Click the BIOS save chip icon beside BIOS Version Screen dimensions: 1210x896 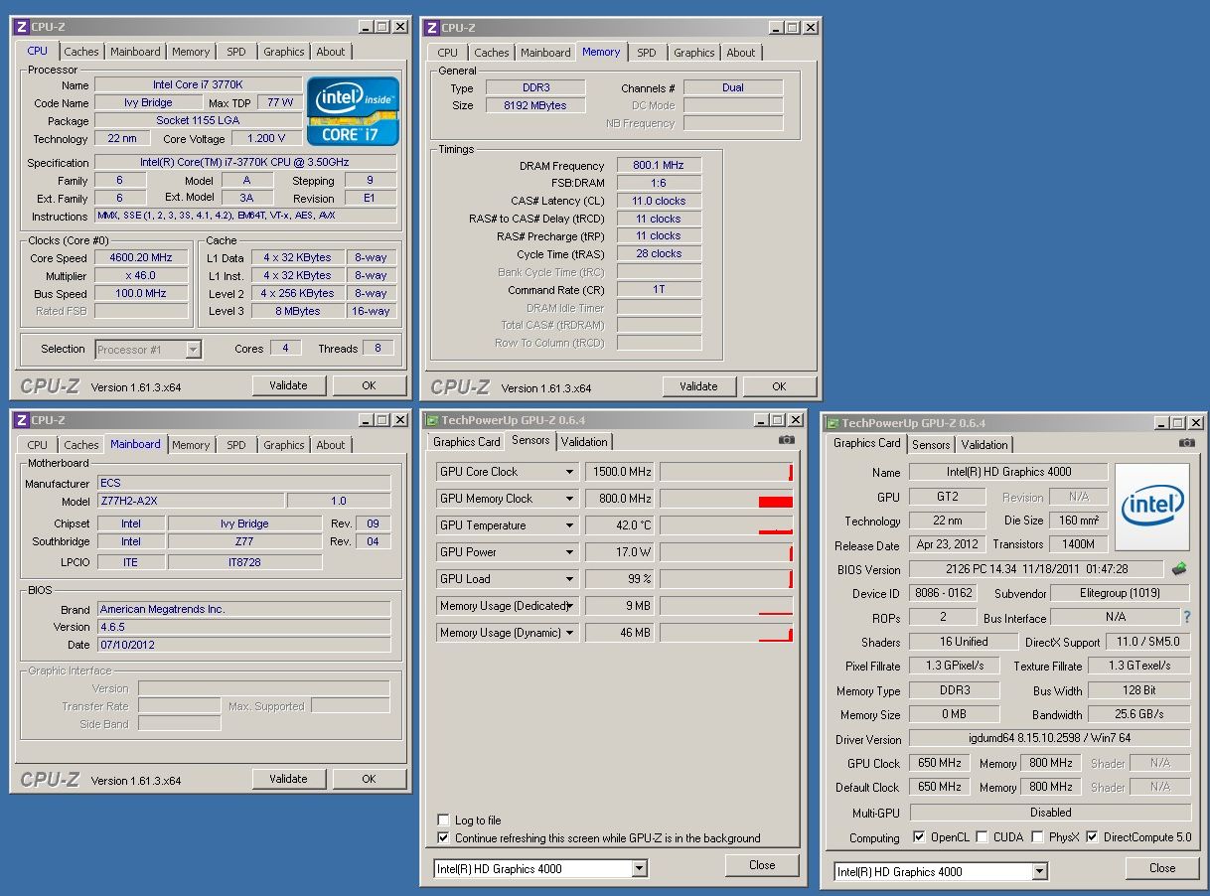tap(1179, 569)
